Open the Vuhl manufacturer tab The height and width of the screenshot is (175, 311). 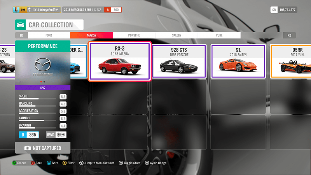pos(219,35)
